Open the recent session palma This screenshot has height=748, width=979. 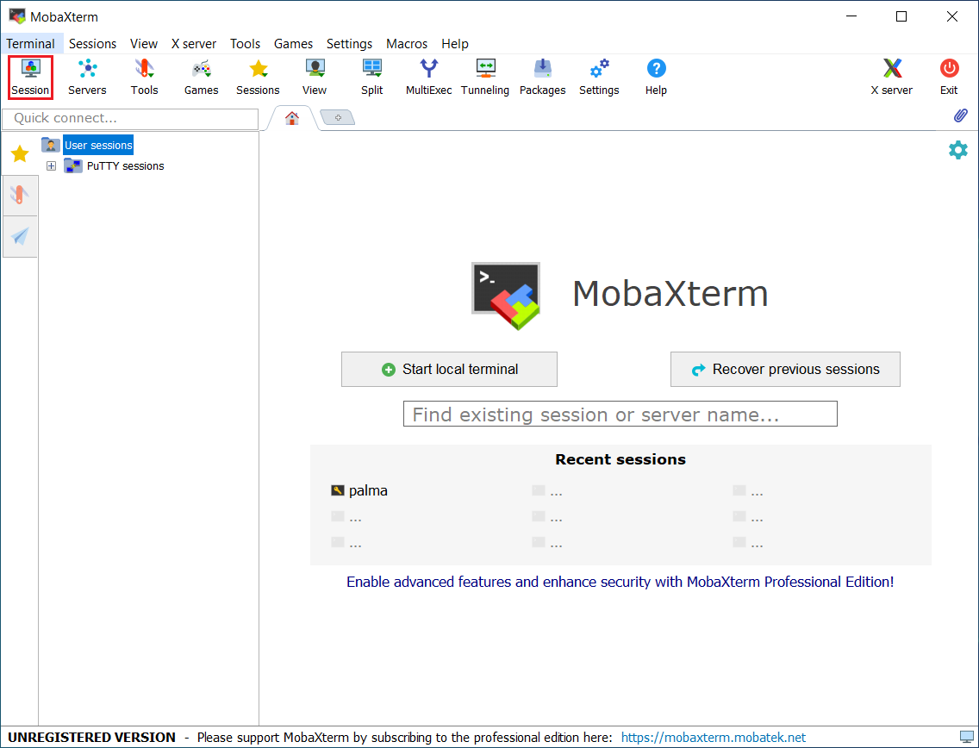359,490
